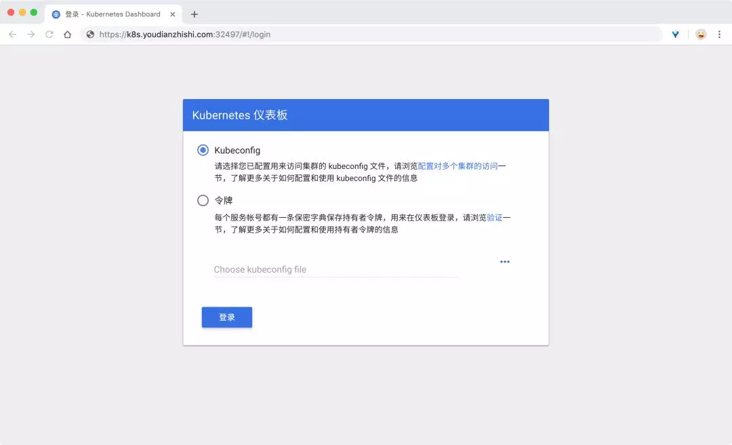Click the Choose kubeconfig file field

(x=335, y=269)
